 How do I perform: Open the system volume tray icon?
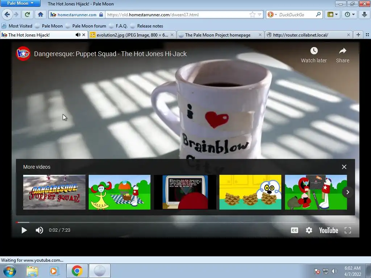334,271
